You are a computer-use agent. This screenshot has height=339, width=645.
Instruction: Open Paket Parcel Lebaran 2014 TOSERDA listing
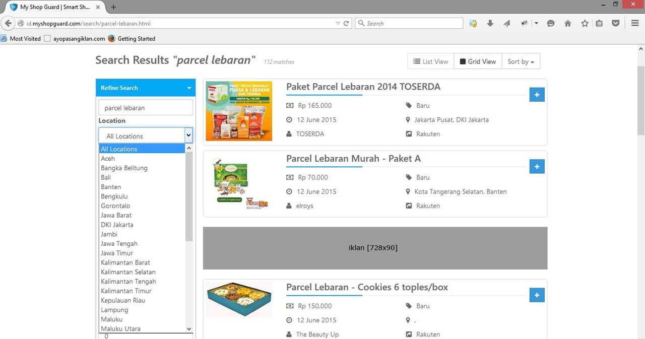click(x=363, y=87)
